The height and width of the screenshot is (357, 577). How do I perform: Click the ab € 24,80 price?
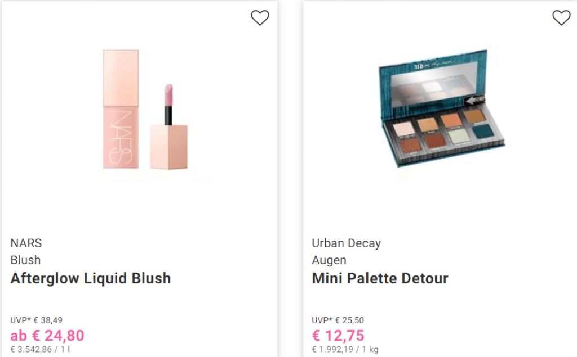tap(47, 336)
